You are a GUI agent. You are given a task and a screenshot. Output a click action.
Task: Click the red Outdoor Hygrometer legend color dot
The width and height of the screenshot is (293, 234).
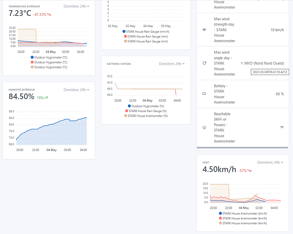point(32,62)
